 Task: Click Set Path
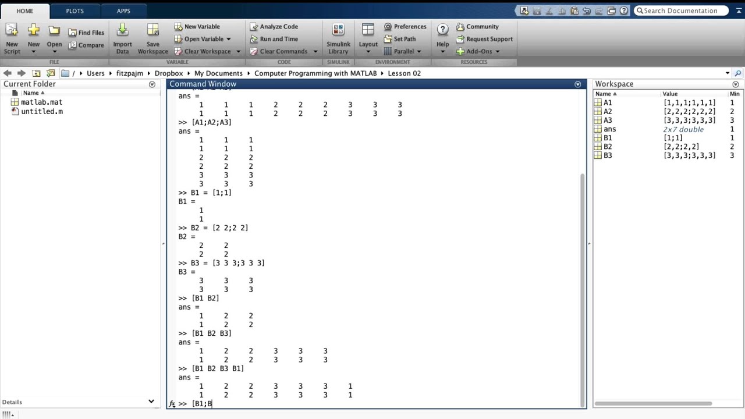click(400, 39)
